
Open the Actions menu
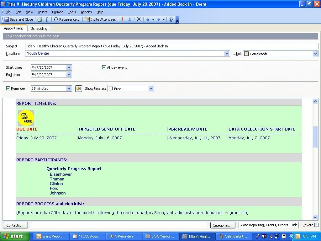tap(86, 12)
